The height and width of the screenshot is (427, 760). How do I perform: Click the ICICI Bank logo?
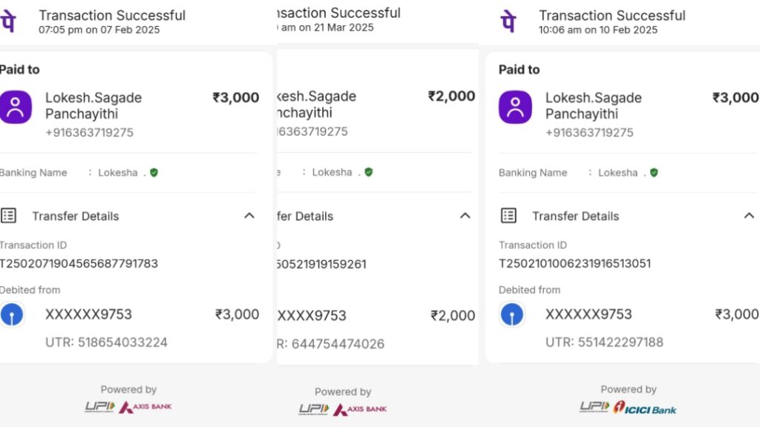(645, 408)
